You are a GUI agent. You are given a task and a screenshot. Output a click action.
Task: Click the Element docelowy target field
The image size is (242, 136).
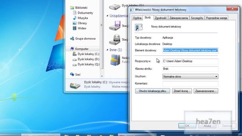point(190,50)
